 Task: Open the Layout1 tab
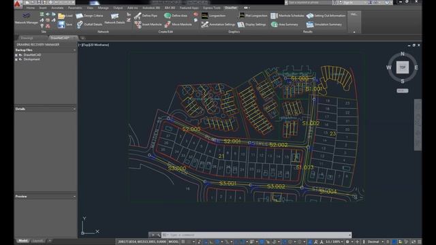(37, 241)
